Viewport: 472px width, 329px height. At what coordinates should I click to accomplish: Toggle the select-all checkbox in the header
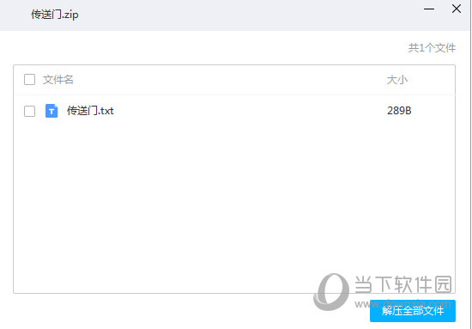point(29,80)
